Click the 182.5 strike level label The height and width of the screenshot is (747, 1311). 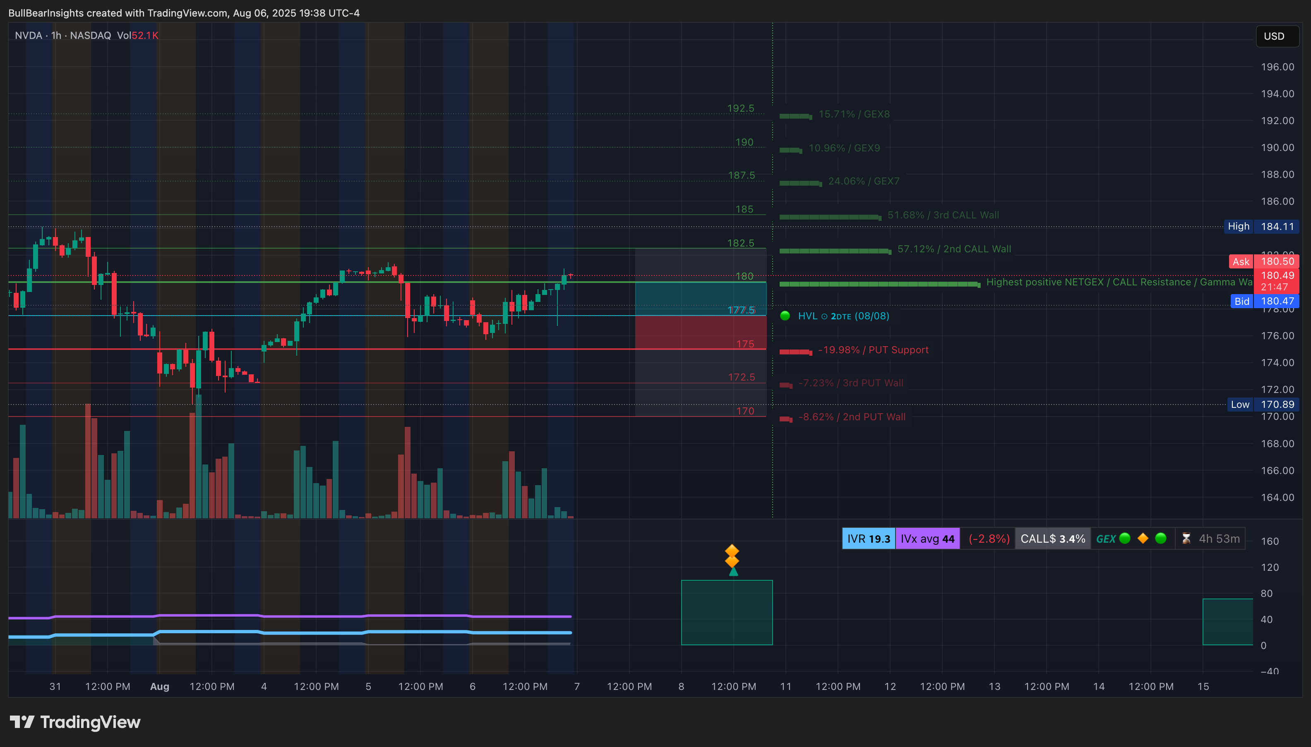(741, 243)
